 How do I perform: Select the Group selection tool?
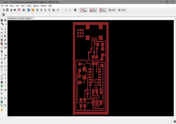click(x=2, y=29)
